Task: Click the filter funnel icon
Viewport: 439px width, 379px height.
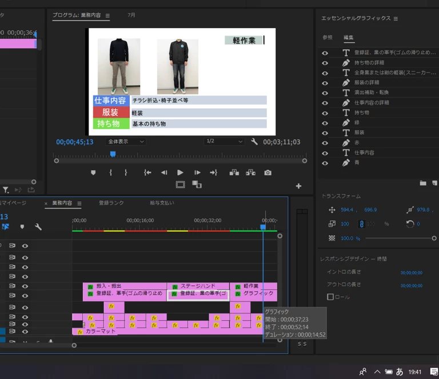Action: tap(6, 190)
